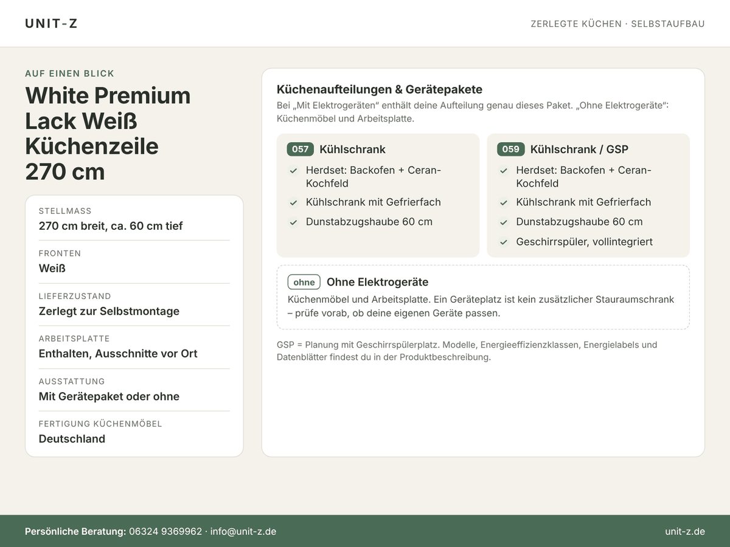Click the 'Küchenaufteilungen & Gerätepakete' heading

tap(380, 89)
